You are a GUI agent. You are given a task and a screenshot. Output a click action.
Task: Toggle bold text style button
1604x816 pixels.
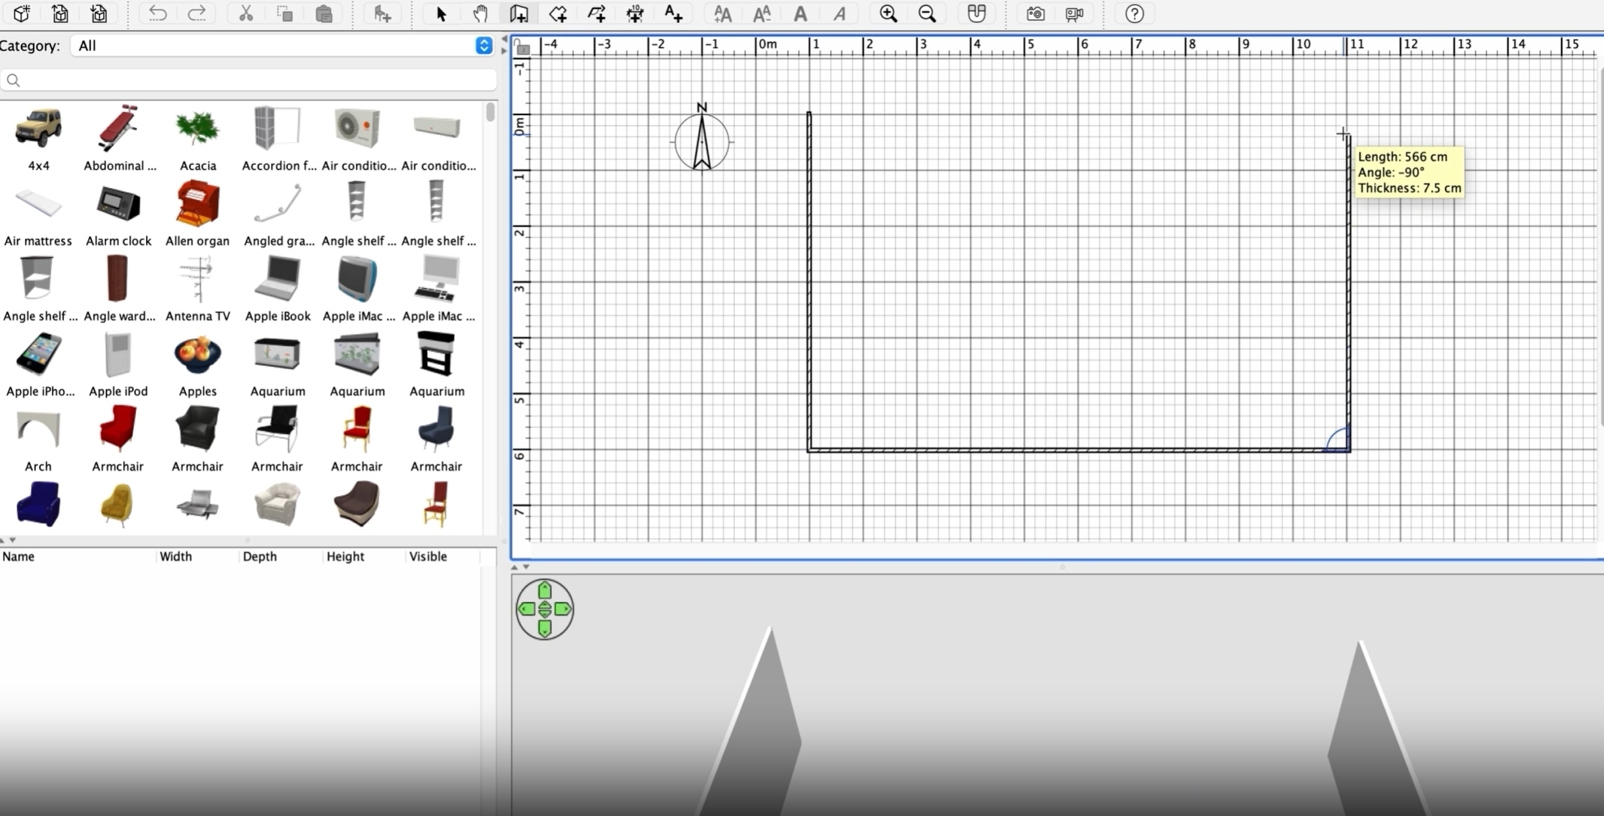click(800, 13)
